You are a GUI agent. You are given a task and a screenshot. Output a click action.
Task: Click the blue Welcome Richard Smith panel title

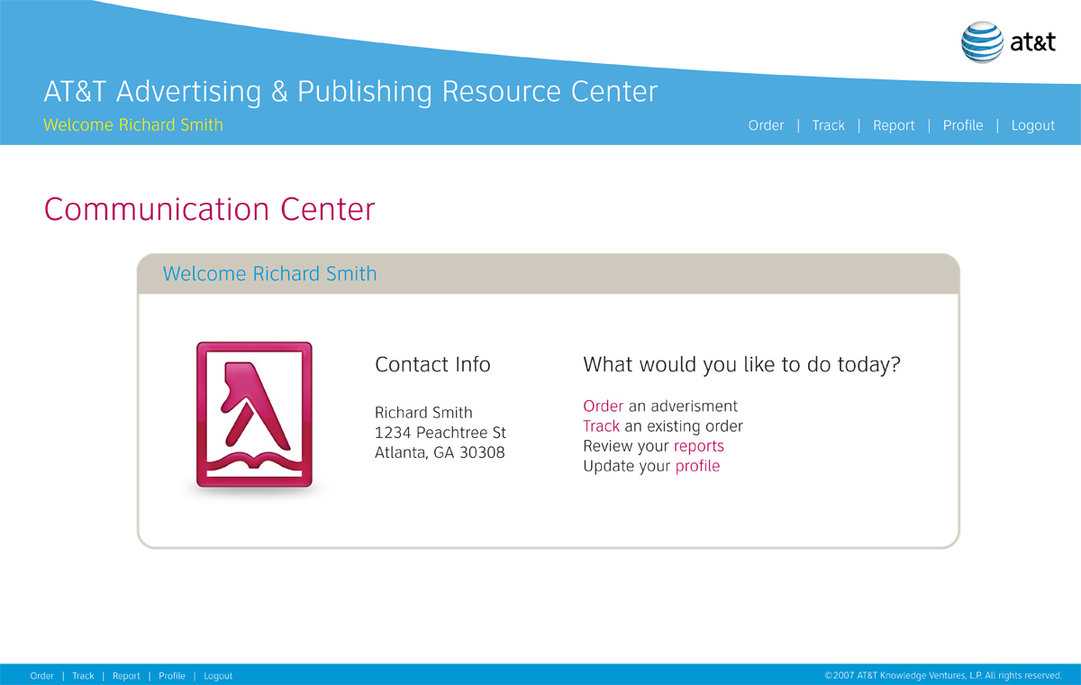(x=269, y=274)
